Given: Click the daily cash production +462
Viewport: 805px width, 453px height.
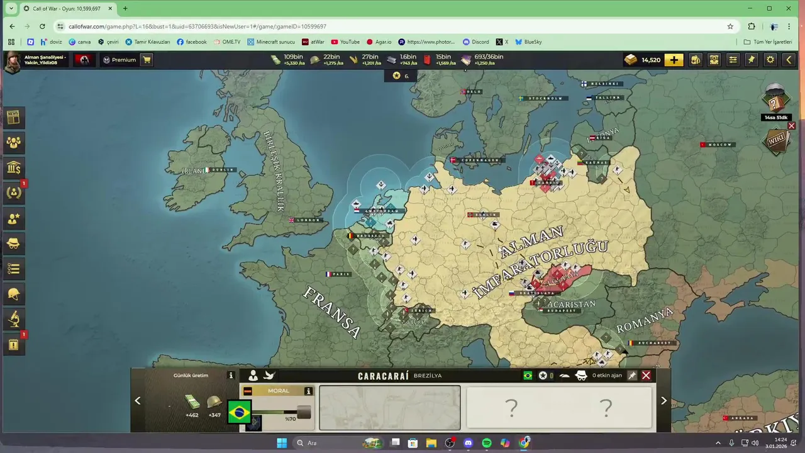Looking at the screenshot, I should tap(192, 406).
